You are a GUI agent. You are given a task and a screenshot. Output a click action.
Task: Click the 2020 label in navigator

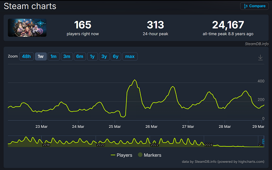(x=101, y=145)
